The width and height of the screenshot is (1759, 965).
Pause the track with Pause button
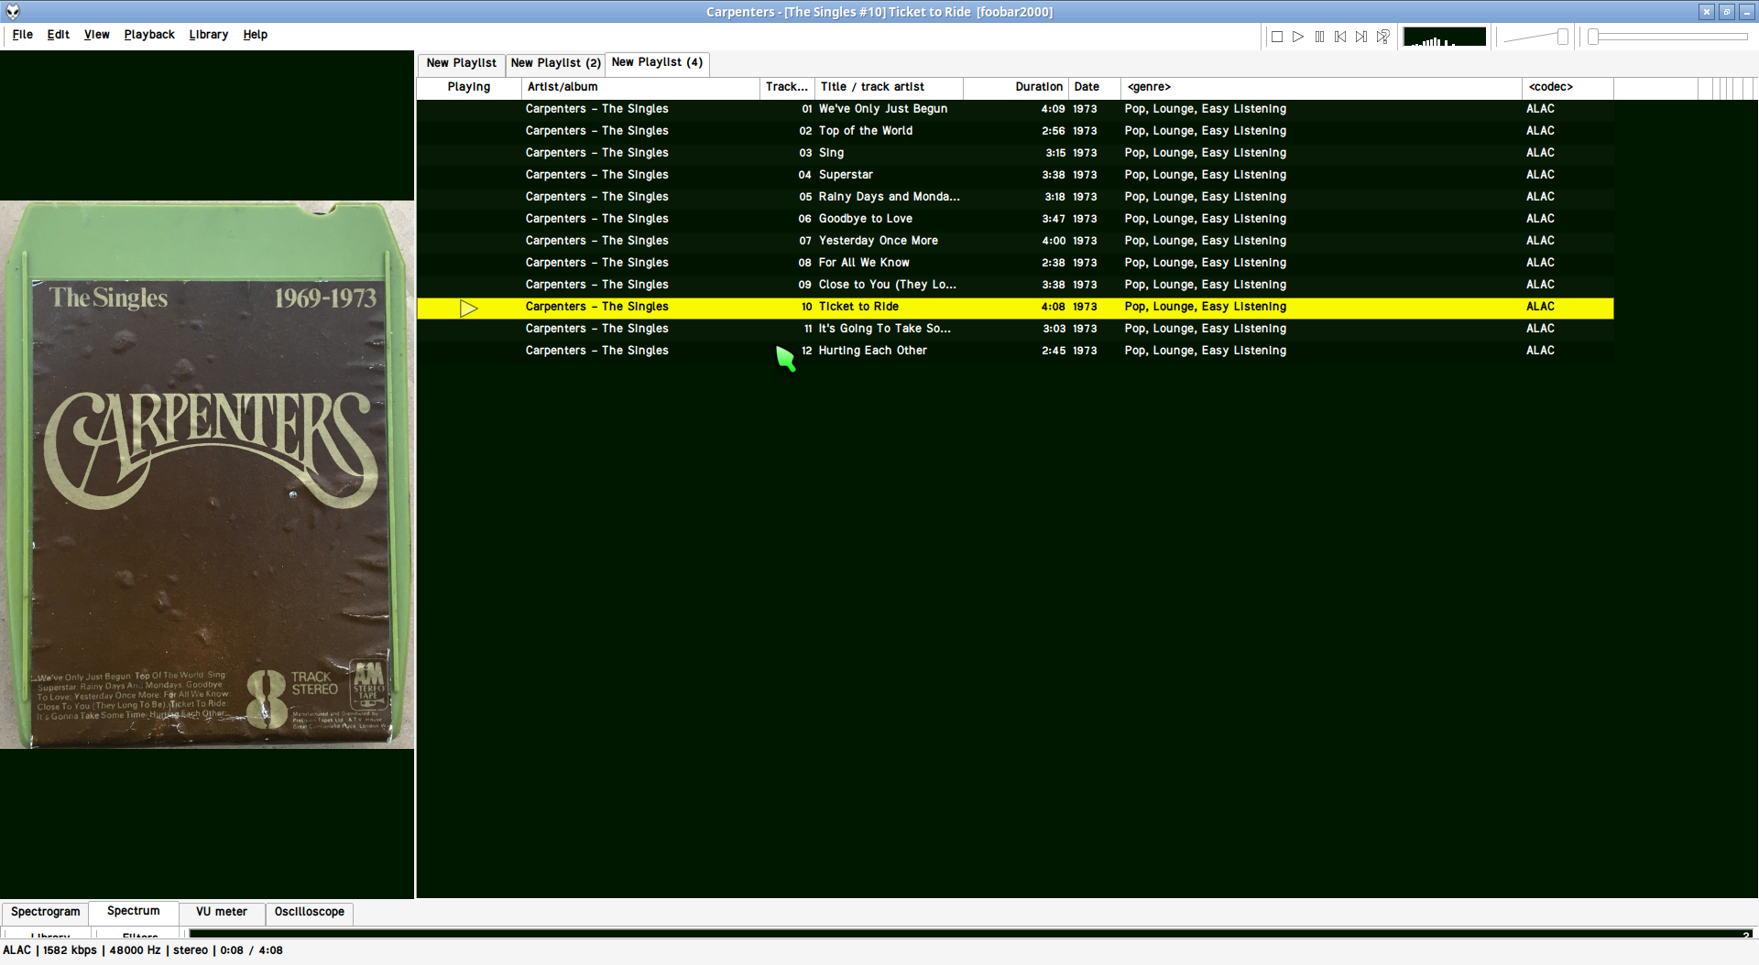click(x=1319, y=37)
